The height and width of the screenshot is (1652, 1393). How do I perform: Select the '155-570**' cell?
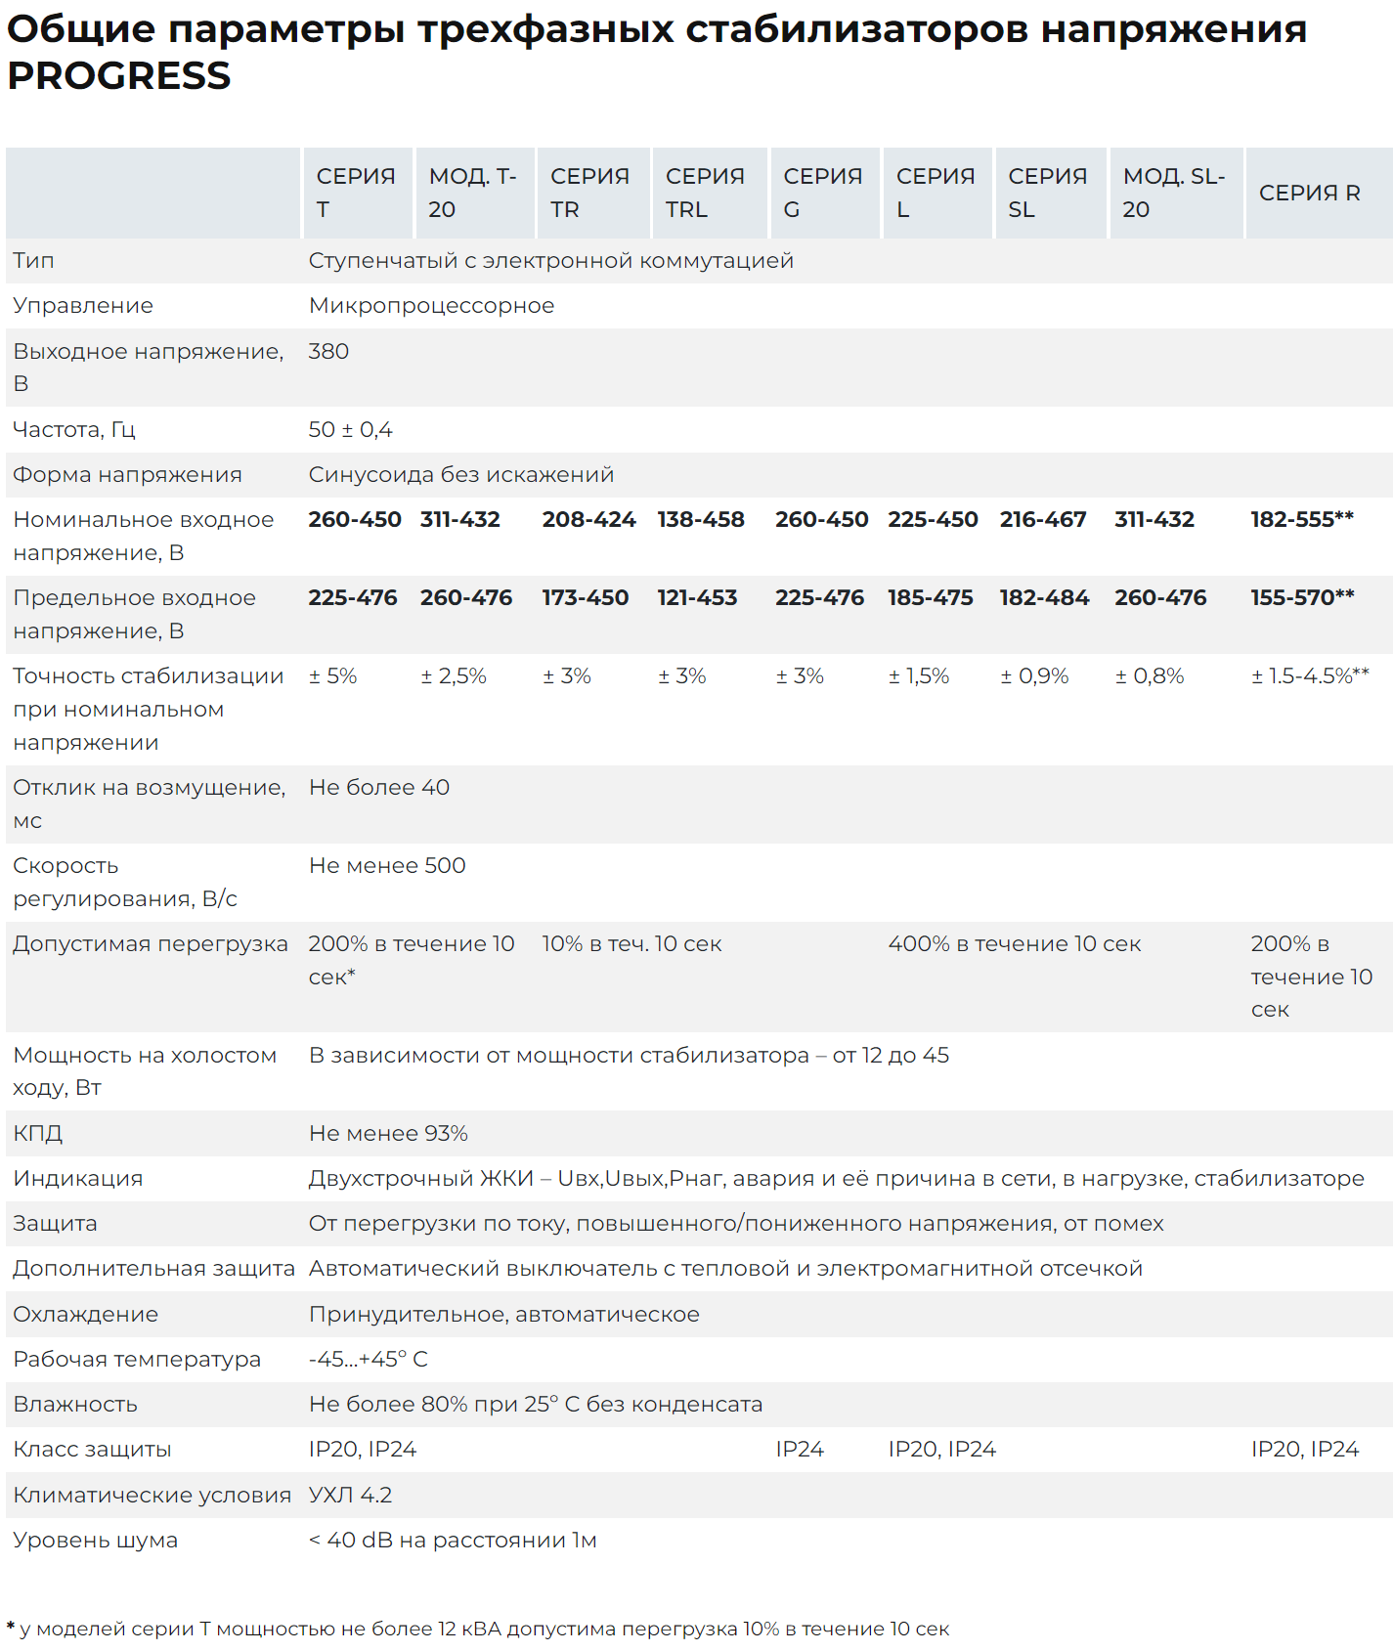pos(1303,598)
